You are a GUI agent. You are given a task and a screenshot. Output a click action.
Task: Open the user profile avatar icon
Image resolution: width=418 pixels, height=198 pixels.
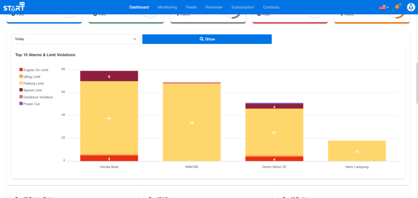pyautogui.click(x=411, y=7)
